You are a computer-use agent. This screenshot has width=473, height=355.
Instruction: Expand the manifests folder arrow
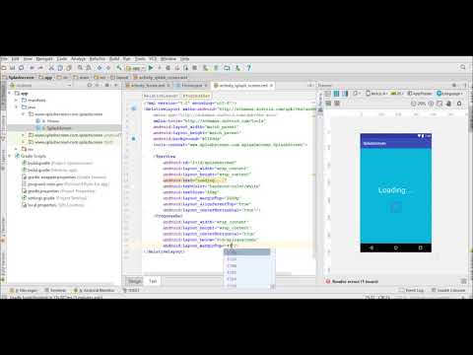tap(16, 101)
